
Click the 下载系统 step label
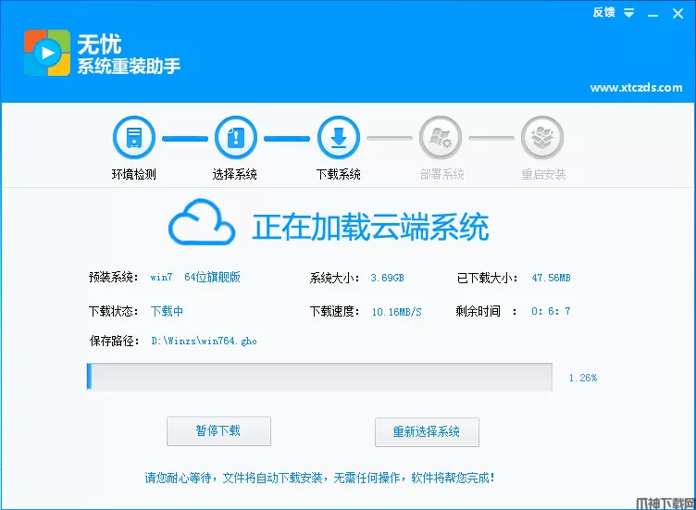(x=338, y=174)
